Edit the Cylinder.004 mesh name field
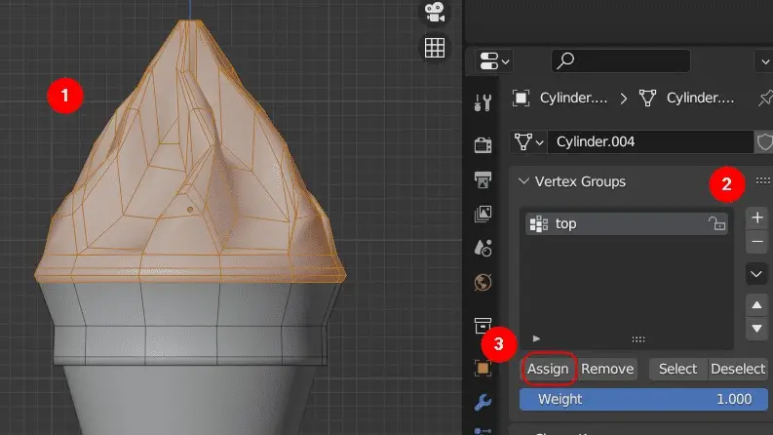773x435 pixels. coord(650,142)
